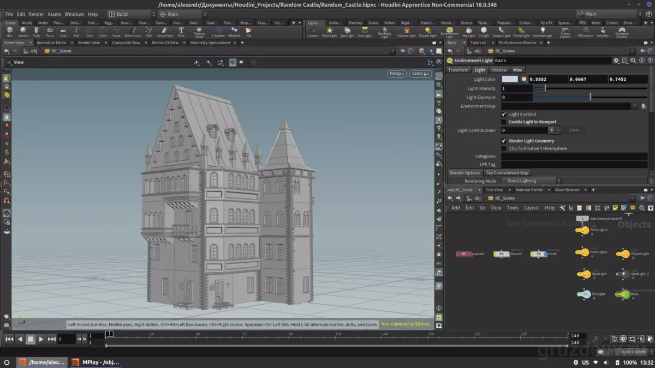Screen dimensions: 655x368
Task: Open the Assets menu
Action: coord(55,14)
